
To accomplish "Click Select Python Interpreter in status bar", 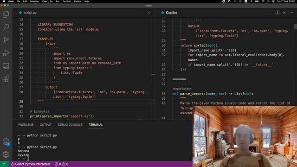I will coord(31,164).
